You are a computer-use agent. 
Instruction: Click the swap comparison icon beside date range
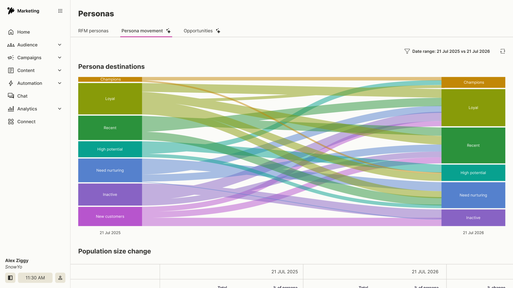coord(503,51)
